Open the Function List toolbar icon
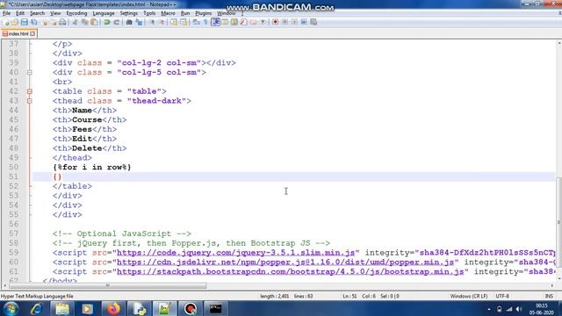 [x=244, y=22]
